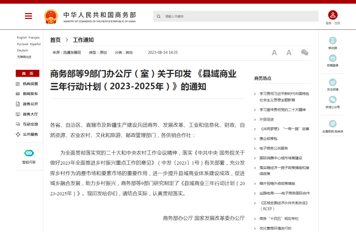The height and width of the screenshot is (232, 356).
Task: Expand the hamburger menu at top left
Action: [x=28, y=16]
